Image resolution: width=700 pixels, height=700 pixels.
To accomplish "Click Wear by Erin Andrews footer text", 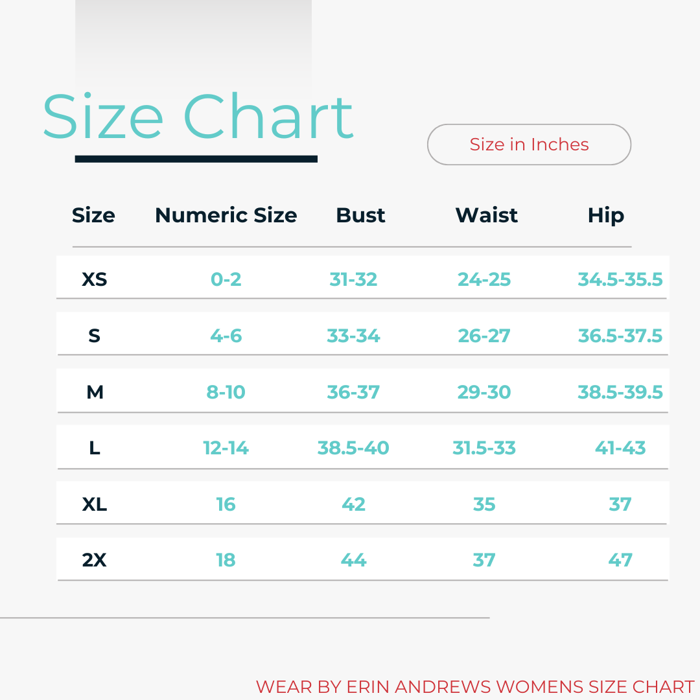I will tap(475, 687).
